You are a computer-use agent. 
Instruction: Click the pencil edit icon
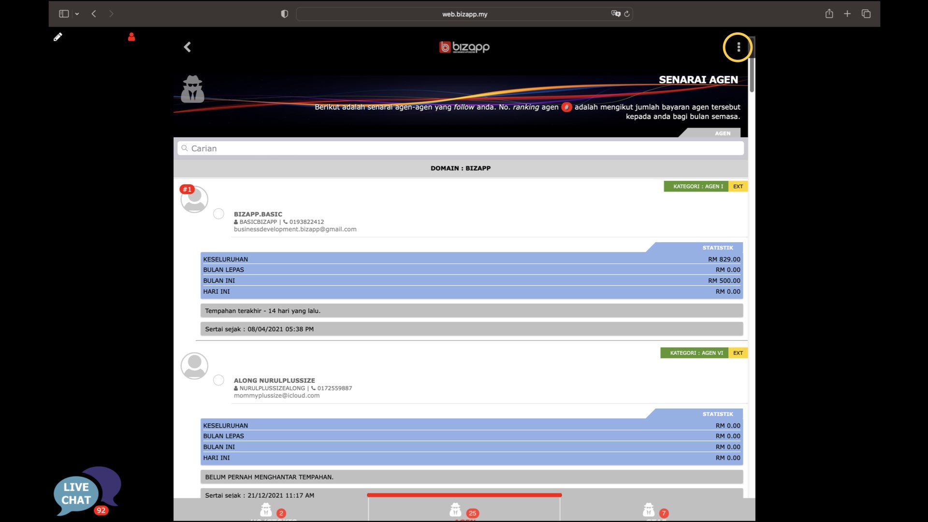pyautogui.click(x=58, y=37)
